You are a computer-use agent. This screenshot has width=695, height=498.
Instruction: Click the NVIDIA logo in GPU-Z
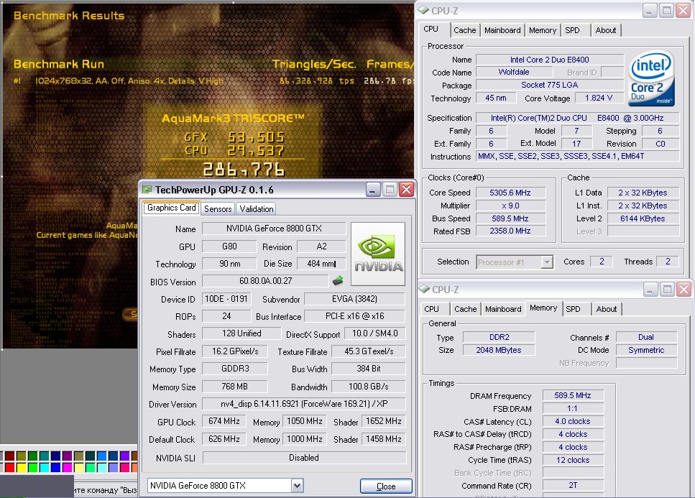[x=378, y=254]
